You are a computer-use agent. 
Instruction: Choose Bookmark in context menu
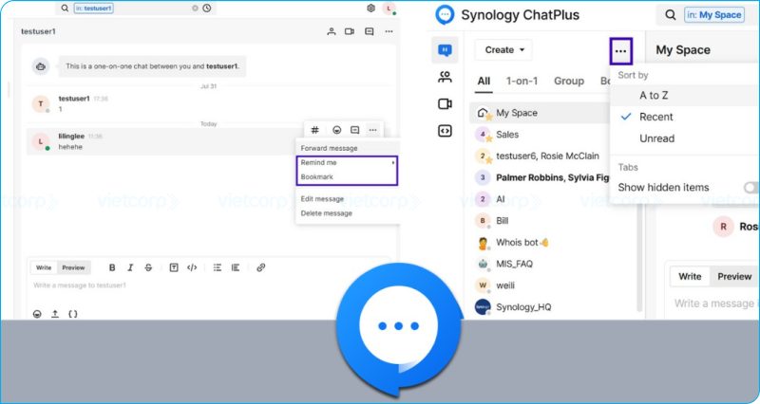point(317,177)
